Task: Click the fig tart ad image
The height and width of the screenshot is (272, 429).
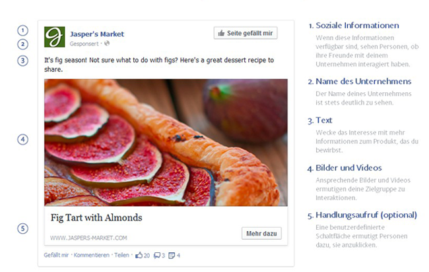Action: tap(166, 142)
